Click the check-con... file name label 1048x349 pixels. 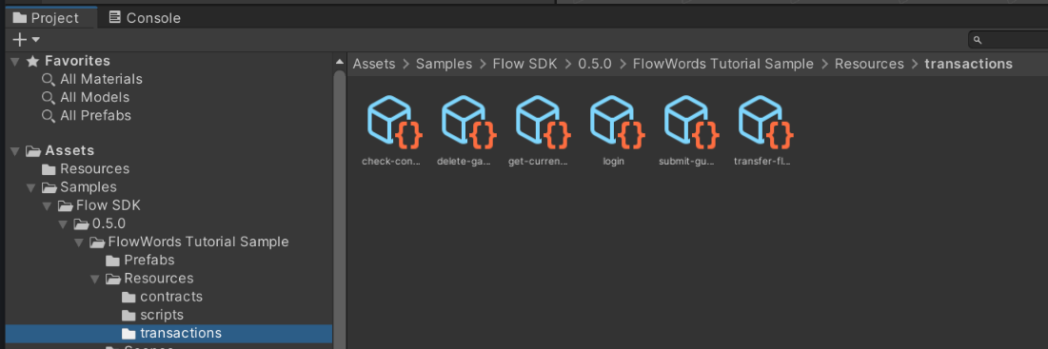coord(391,162)
